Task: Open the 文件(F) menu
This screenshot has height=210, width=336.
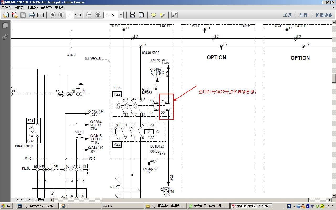Action: (x=6, y=7)
